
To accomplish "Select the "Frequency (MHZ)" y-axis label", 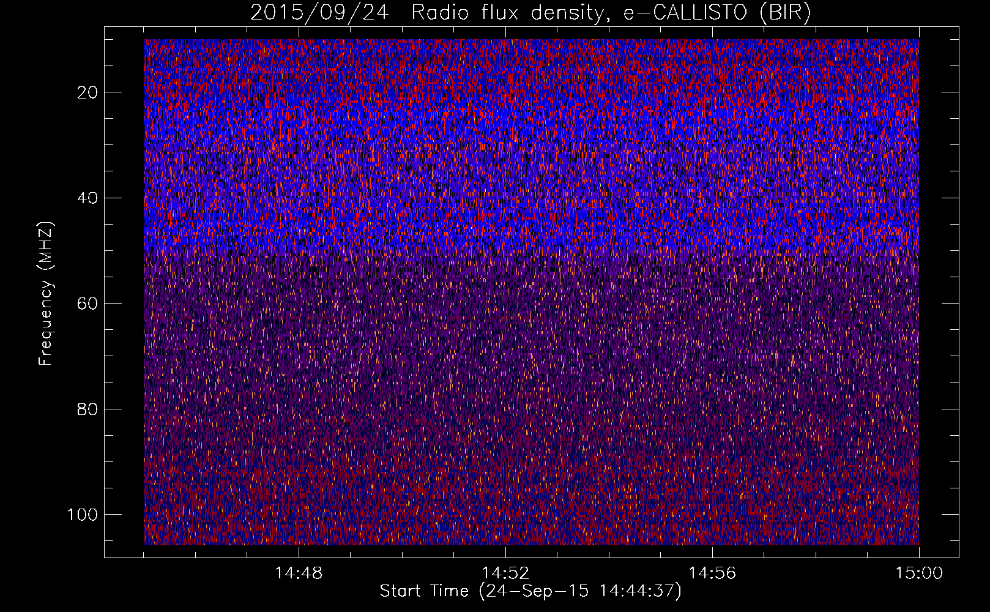I will pos(46,293).
